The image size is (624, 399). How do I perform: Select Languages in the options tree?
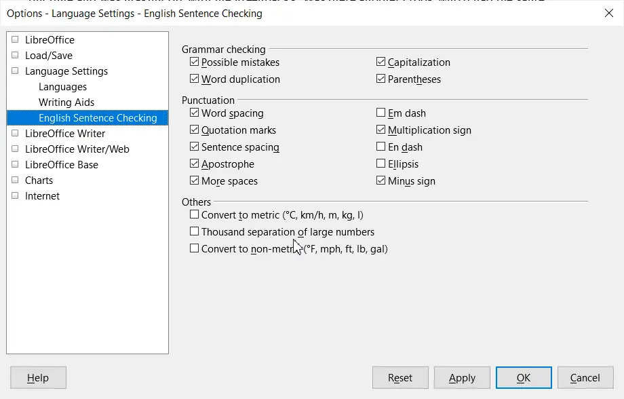[x=62, y=87]
